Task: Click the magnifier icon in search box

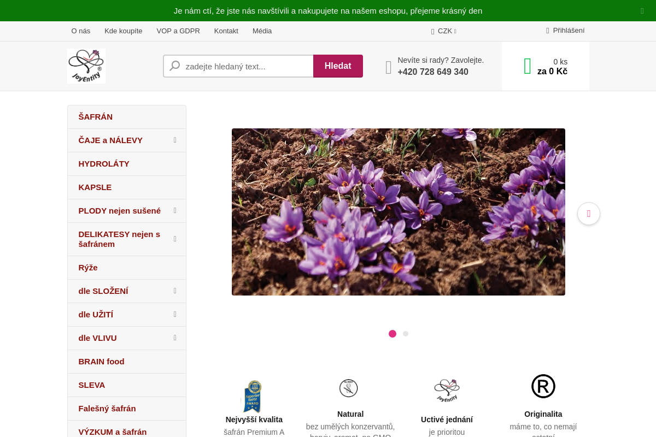Action: click(x=175, y=66)
